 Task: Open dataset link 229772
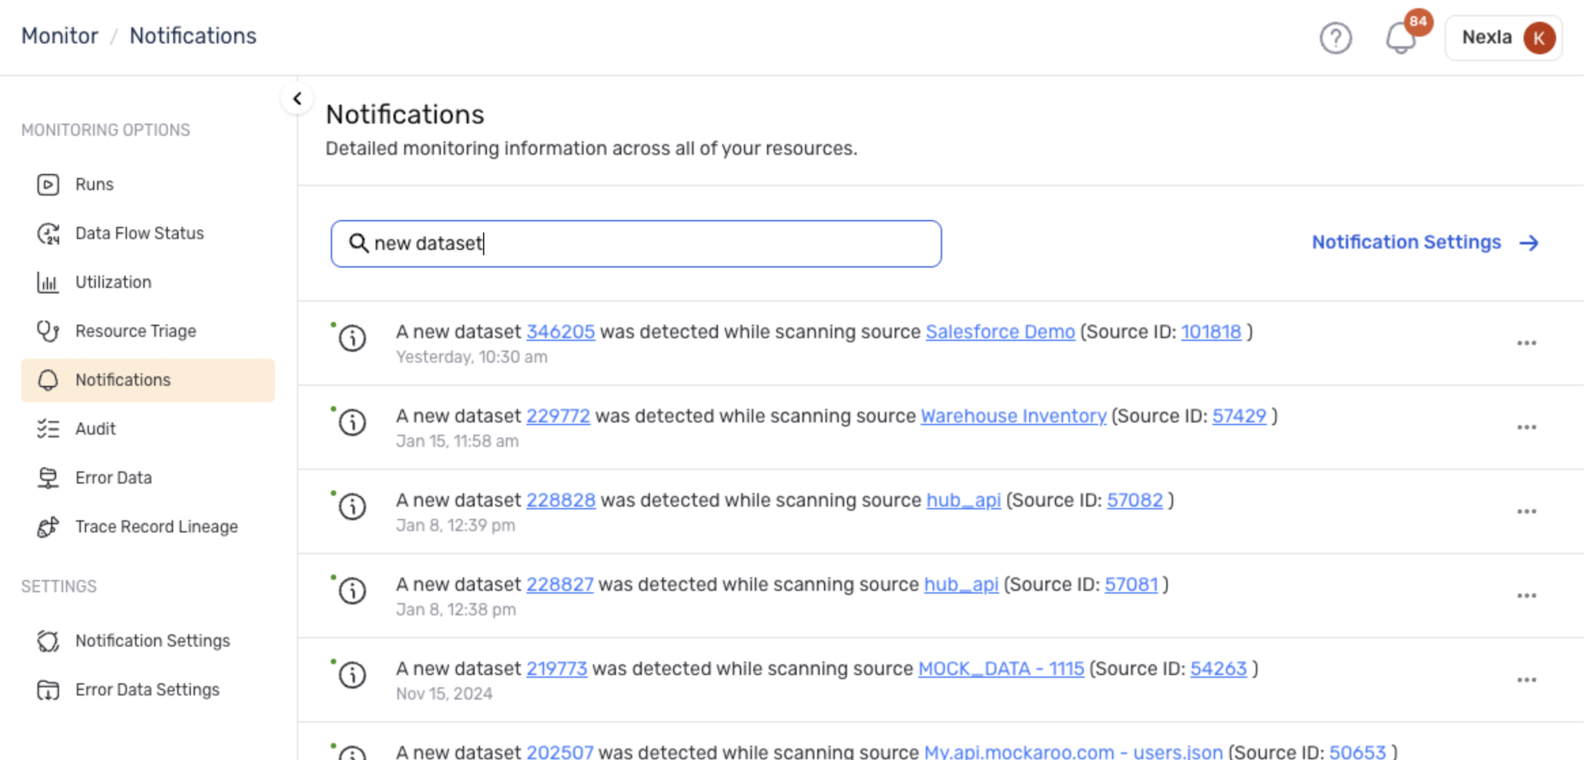(x=558, y=416)
